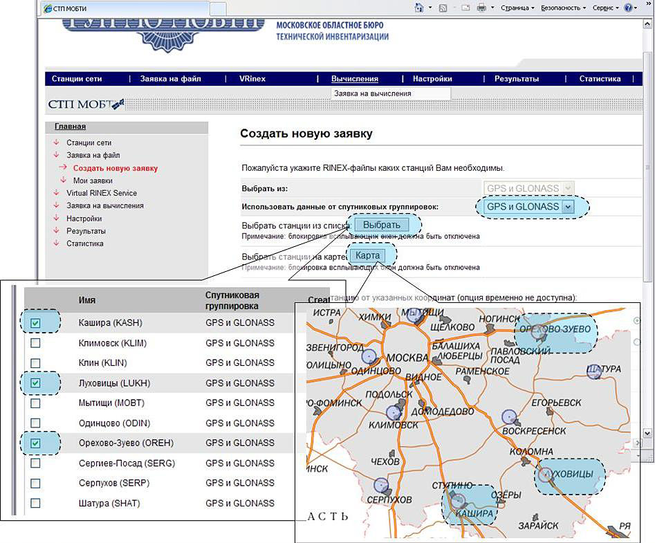The height and width of the screenshot is (543, 655).
Task: Click the Серпухов station marker on map
Action: coord(381,486)
